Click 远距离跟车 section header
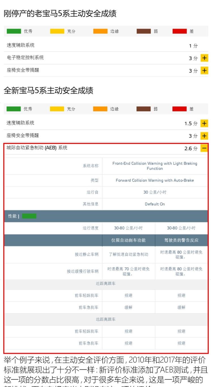This screenshot has height=387, width=211. (x=106, y=320)
